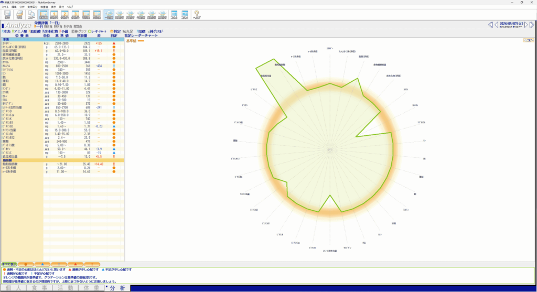Go to next day single arrow
The width and height of the screenshot is (537, 292).
click(526, 25)
